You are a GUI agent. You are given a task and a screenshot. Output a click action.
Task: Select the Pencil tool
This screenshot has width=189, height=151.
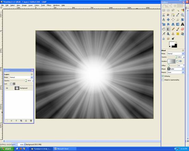click(x=173, y=29)
